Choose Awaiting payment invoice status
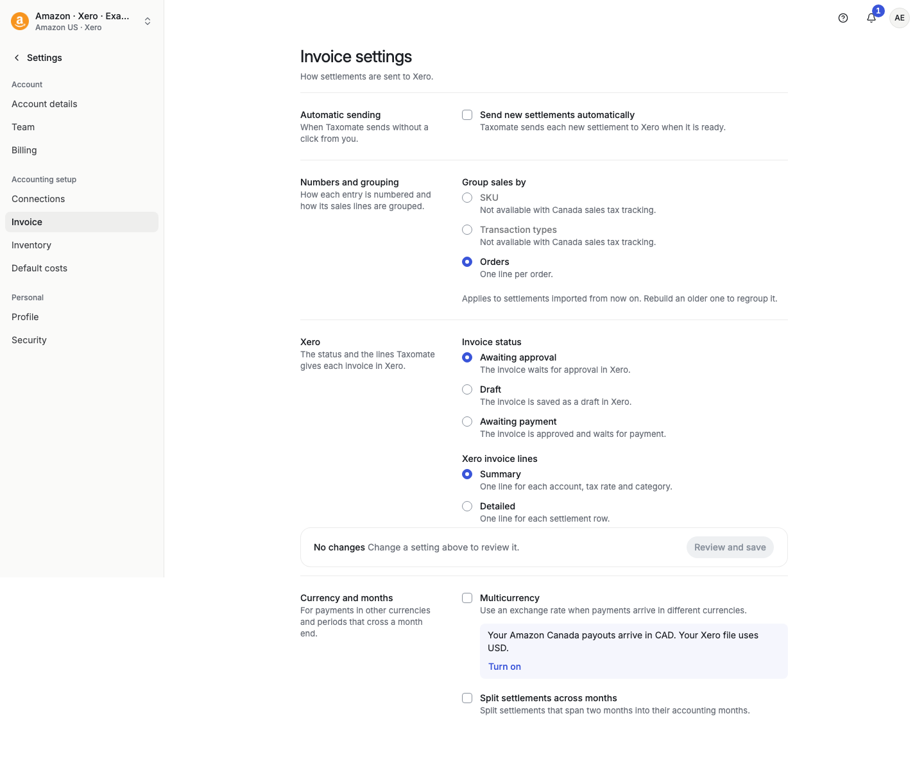The width and height of the screenshot is (924, 784). (467, 422)
